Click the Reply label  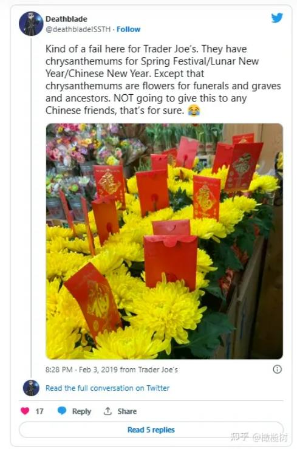point(81,411)
